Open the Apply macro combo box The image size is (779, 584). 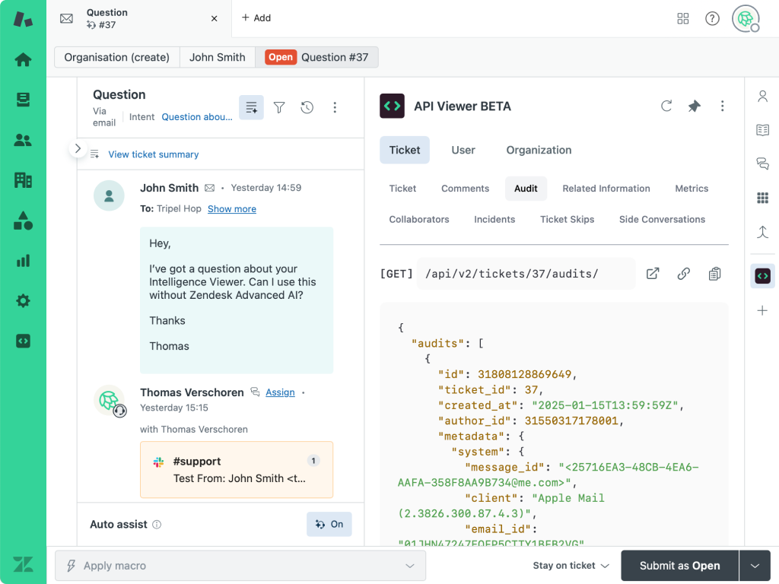click(240, 566)
